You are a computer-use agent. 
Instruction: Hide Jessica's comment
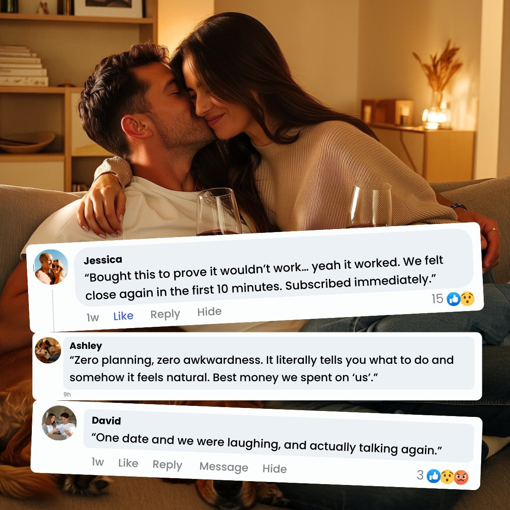209,312
